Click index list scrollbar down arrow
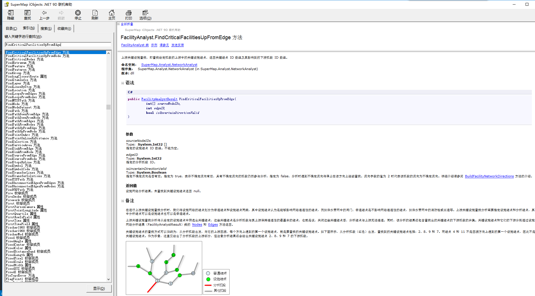 108,279
